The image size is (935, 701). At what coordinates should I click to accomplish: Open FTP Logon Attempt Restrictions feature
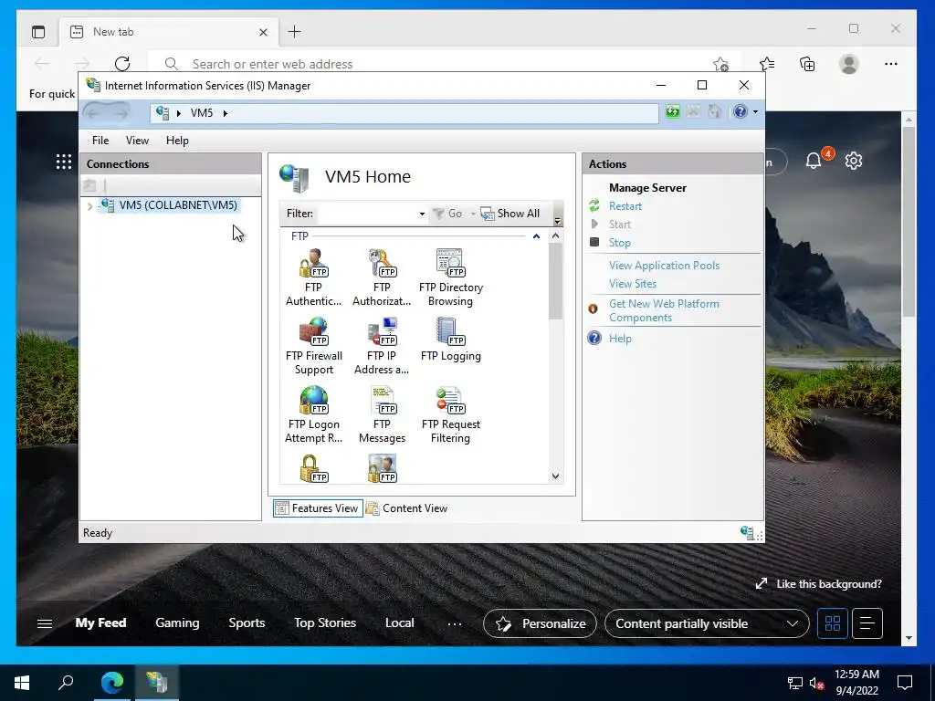[x=314, y=415]
